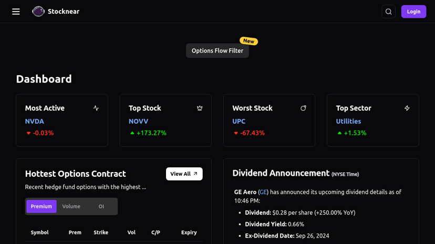This screenshot has height=244, width=435.
Task: Click the +1.53% change value
Action: [x=355, y=133]
